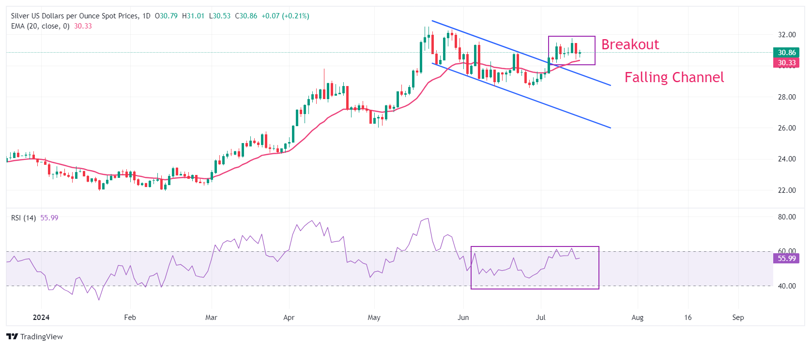Click the green 30.86 price axis tag
811x347 pixels.
(x=786, y=53)
